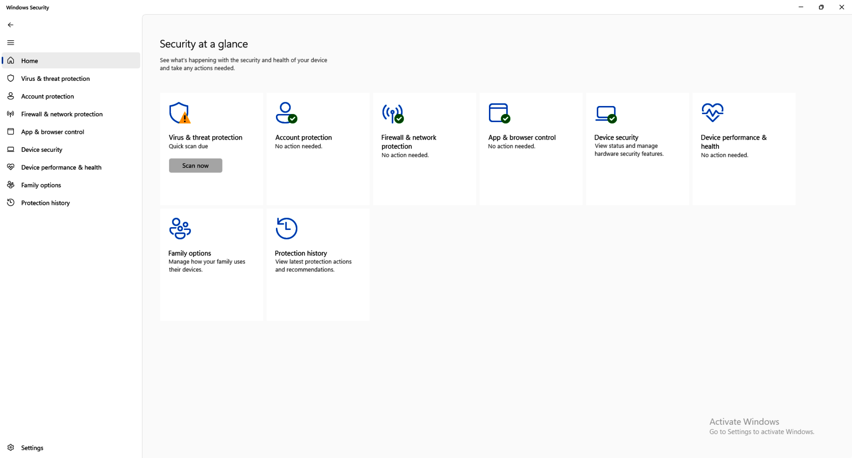
Task: Select App & browser control sidebar item
Action: (x=53, y=132)
